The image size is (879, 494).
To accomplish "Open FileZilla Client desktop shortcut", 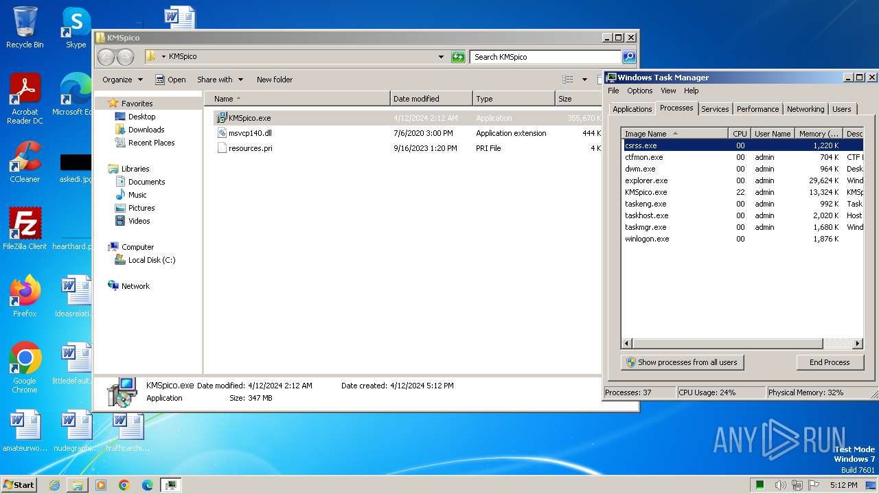I will [25, 229].
